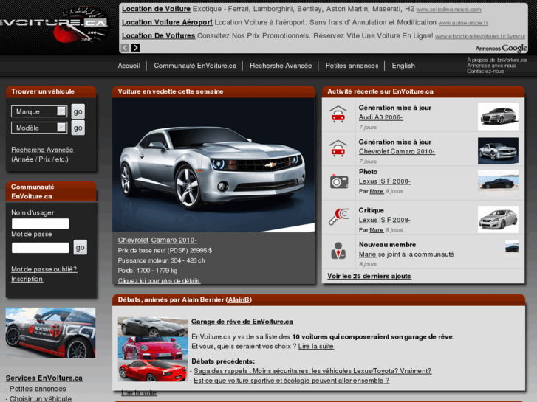Click the key icon beside Critique entry
The image size is (537, 402).
coord(339,217)
